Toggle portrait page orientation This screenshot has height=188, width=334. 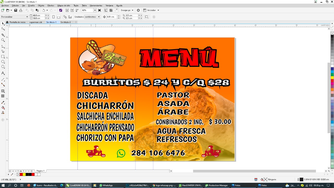click(53, 17)
